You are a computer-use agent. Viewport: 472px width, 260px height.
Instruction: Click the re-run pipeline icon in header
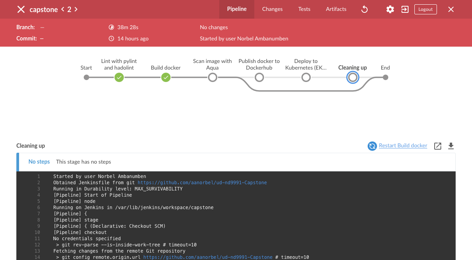(365, 9)
